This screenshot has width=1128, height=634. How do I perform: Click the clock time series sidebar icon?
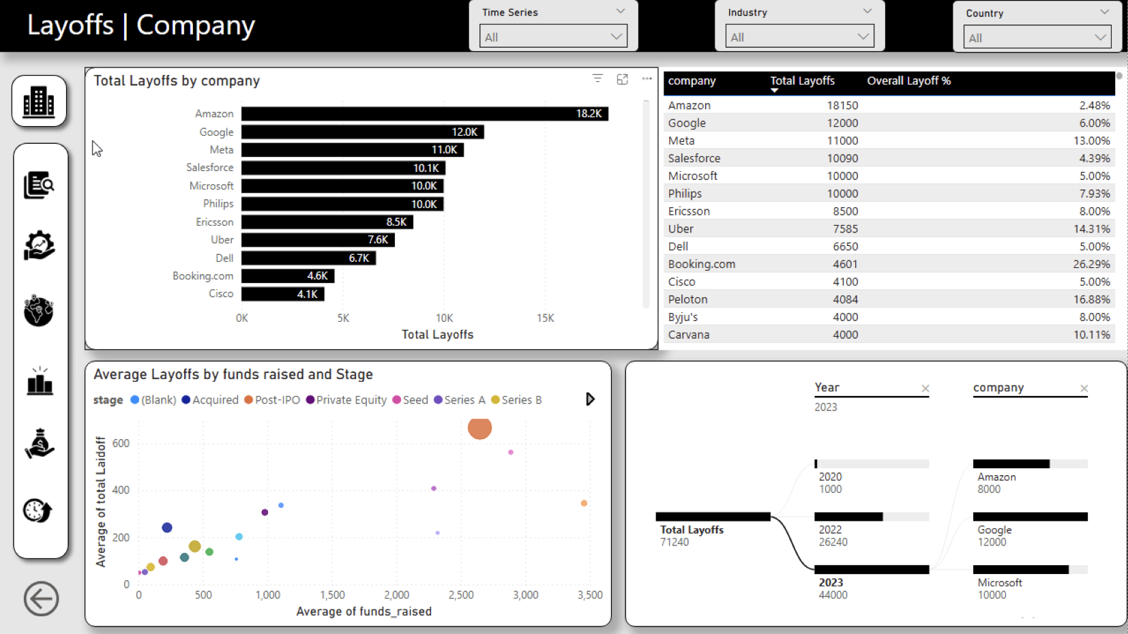click(38, 510)
